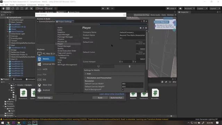Viewport: 222px width, 125px height.
Task: Open Learn about Unity Cloud Build link
Action: click(x=112, y=94)
